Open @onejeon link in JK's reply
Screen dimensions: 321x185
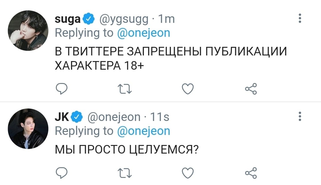(144, 131)
